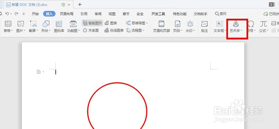This screenshot has width=279, height=129.
Task: Expand the 页码 dropdown arrow
Action: [181, 31]
